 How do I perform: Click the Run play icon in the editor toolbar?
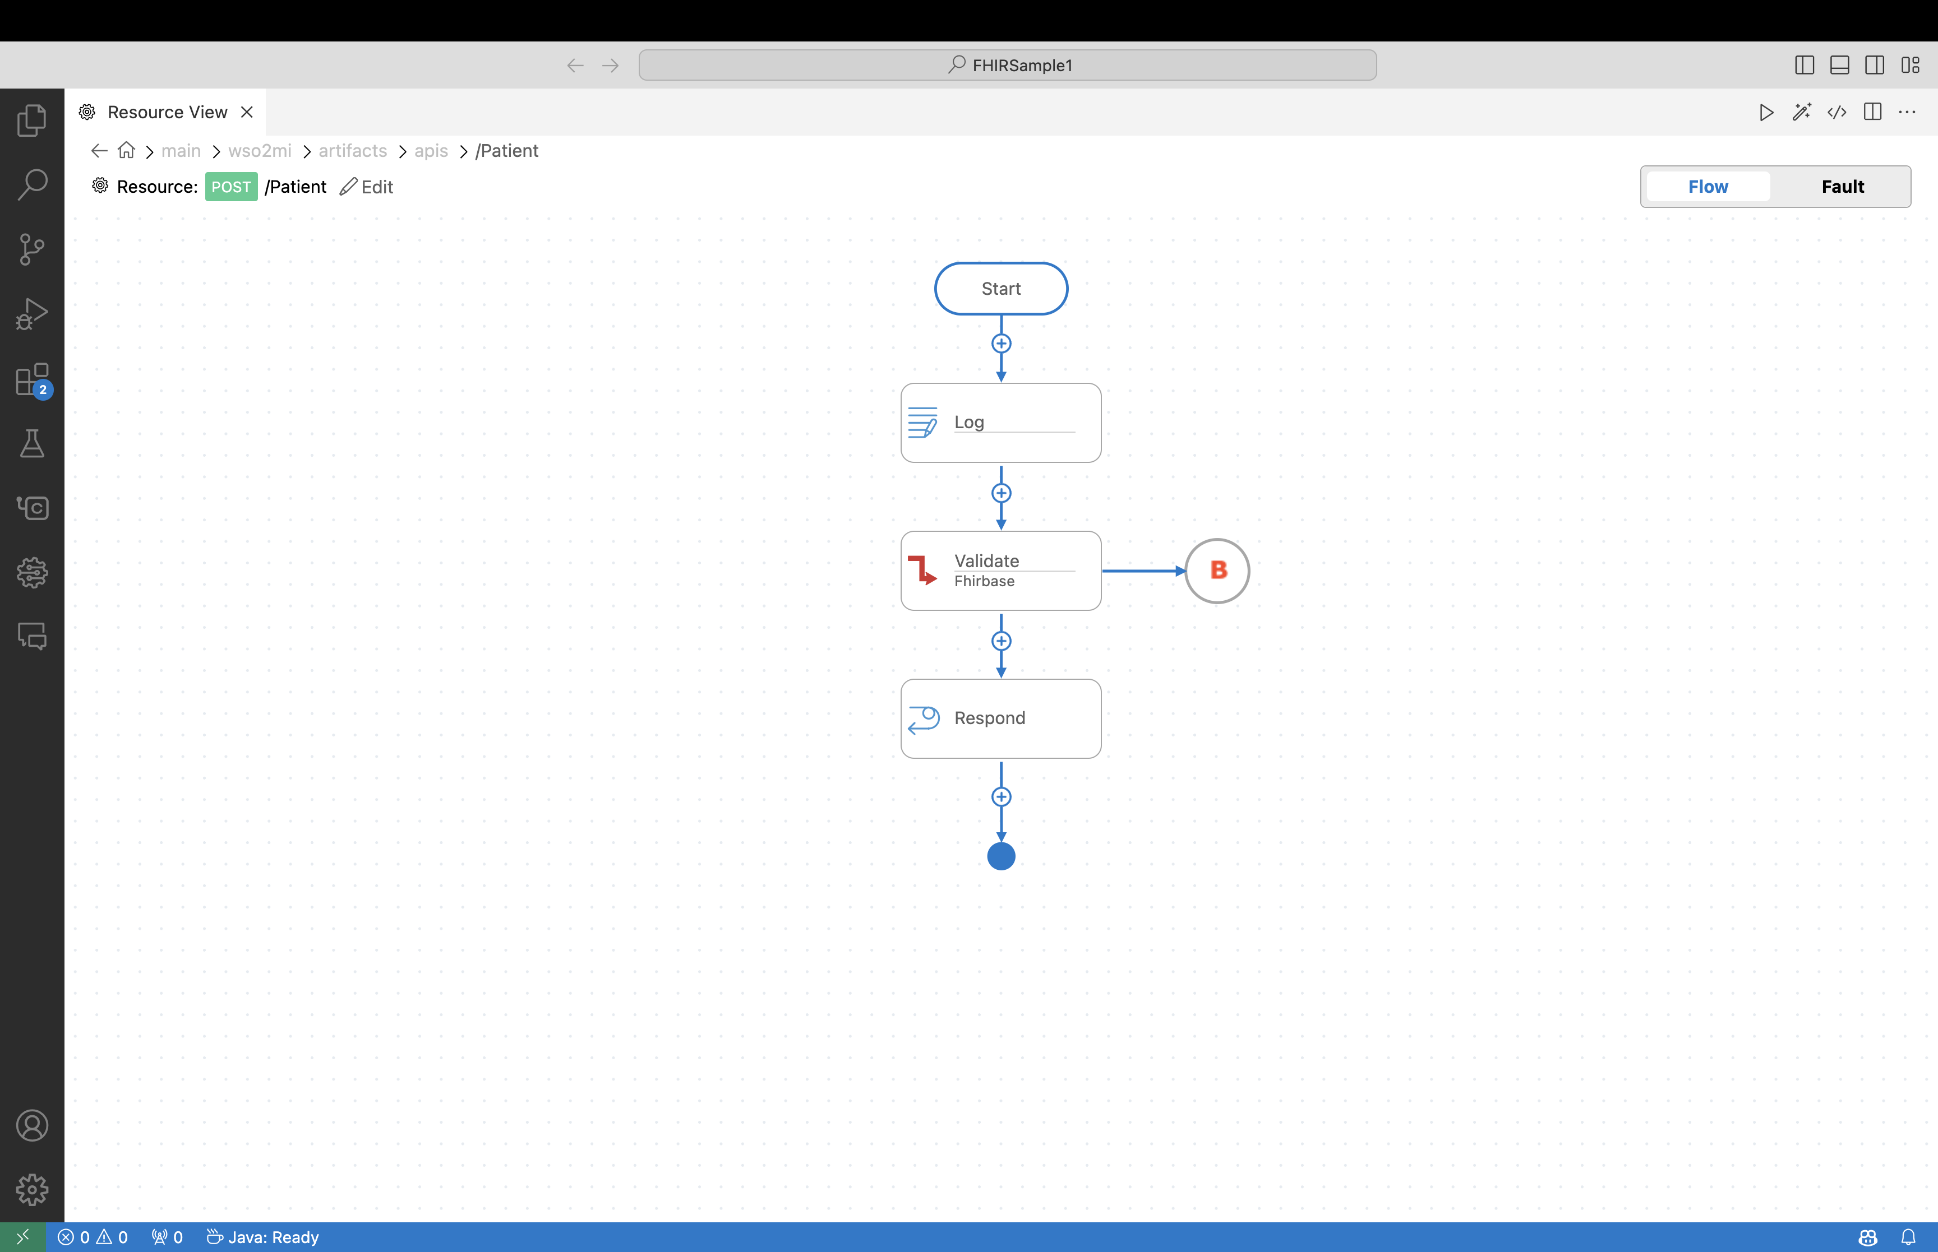[1766, 112]
